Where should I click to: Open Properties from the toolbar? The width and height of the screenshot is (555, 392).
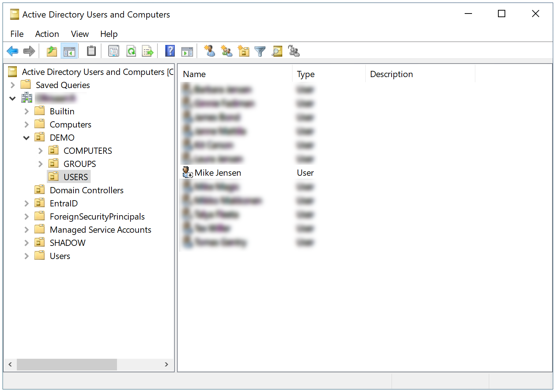click(114, 51)
